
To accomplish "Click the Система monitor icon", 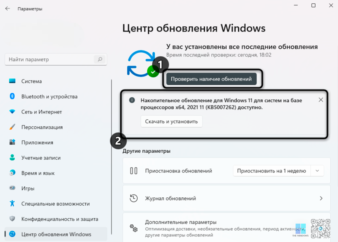I will [x=12, y=81].
